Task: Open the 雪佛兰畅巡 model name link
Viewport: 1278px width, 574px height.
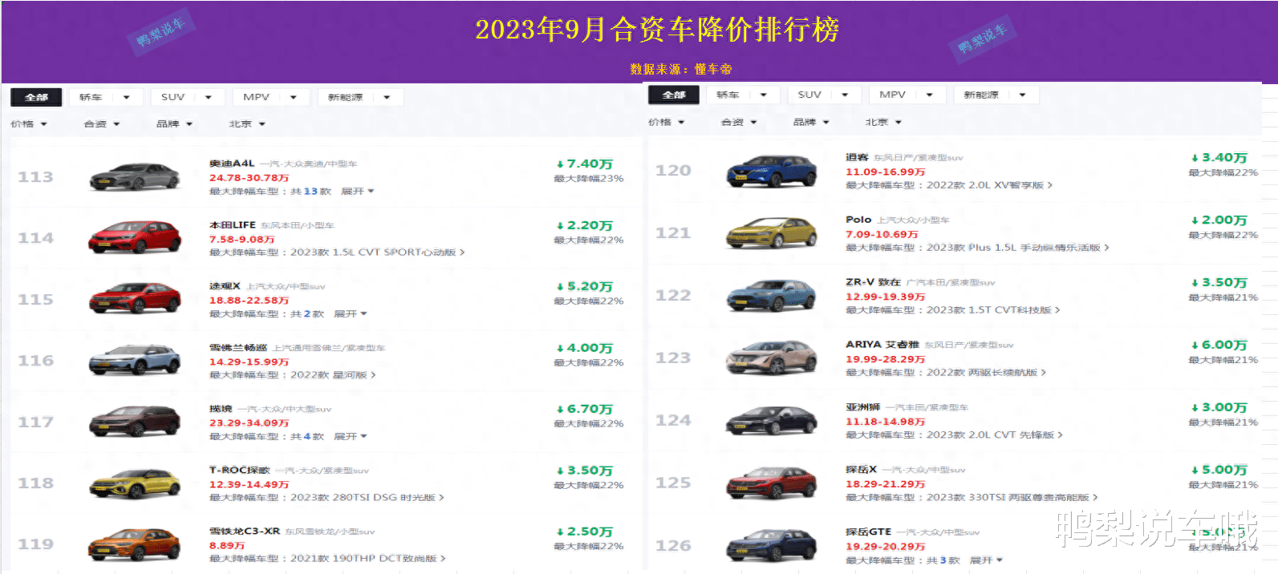Action: point(238,348)
